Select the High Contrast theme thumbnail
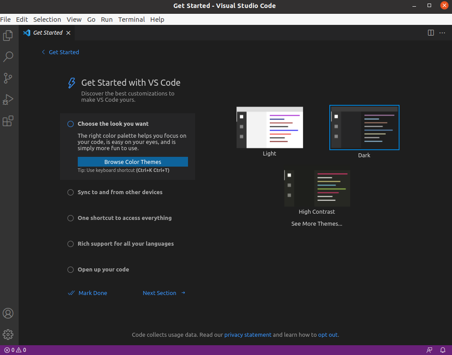The height and width of the screenshot is (355, 452). pos(317,188)
